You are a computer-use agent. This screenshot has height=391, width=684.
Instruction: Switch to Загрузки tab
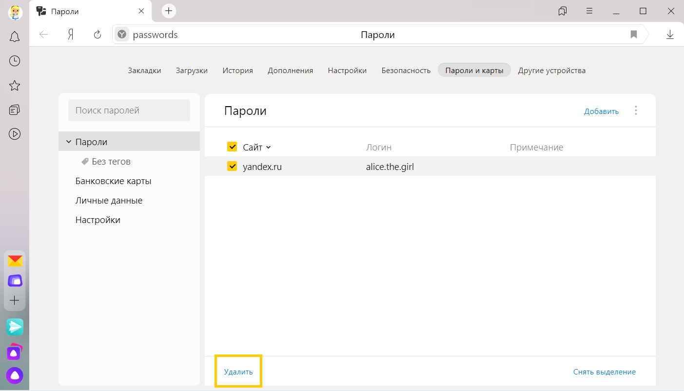[x=192, y=71]
